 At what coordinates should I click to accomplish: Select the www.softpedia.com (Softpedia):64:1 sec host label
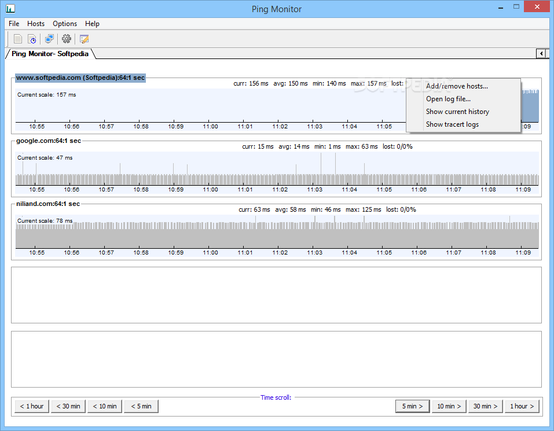point(80,78)
